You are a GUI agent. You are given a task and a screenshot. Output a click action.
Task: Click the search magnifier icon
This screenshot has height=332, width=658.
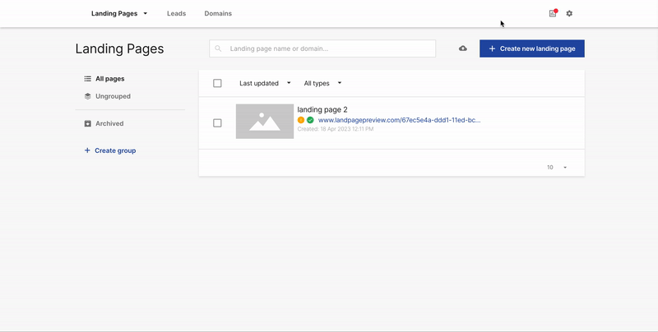219,48
